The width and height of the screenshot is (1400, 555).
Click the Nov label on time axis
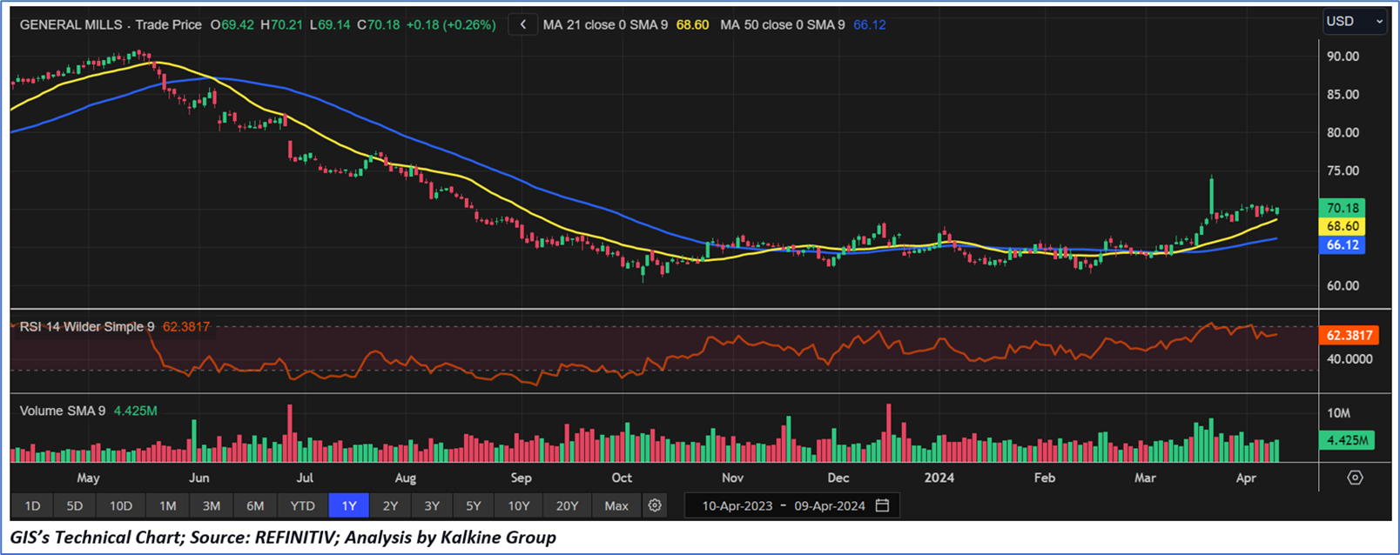point(732,478)
